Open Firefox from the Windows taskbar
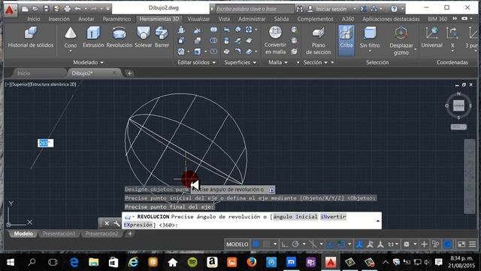The image size is (481, 271). pyautogui.click(x=251, y=262)
